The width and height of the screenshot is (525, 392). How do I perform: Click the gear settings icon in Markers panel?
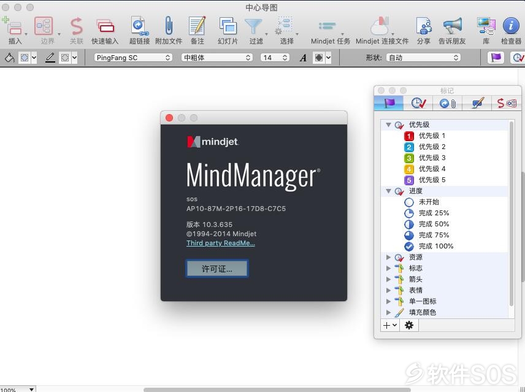tap(409, 325)
